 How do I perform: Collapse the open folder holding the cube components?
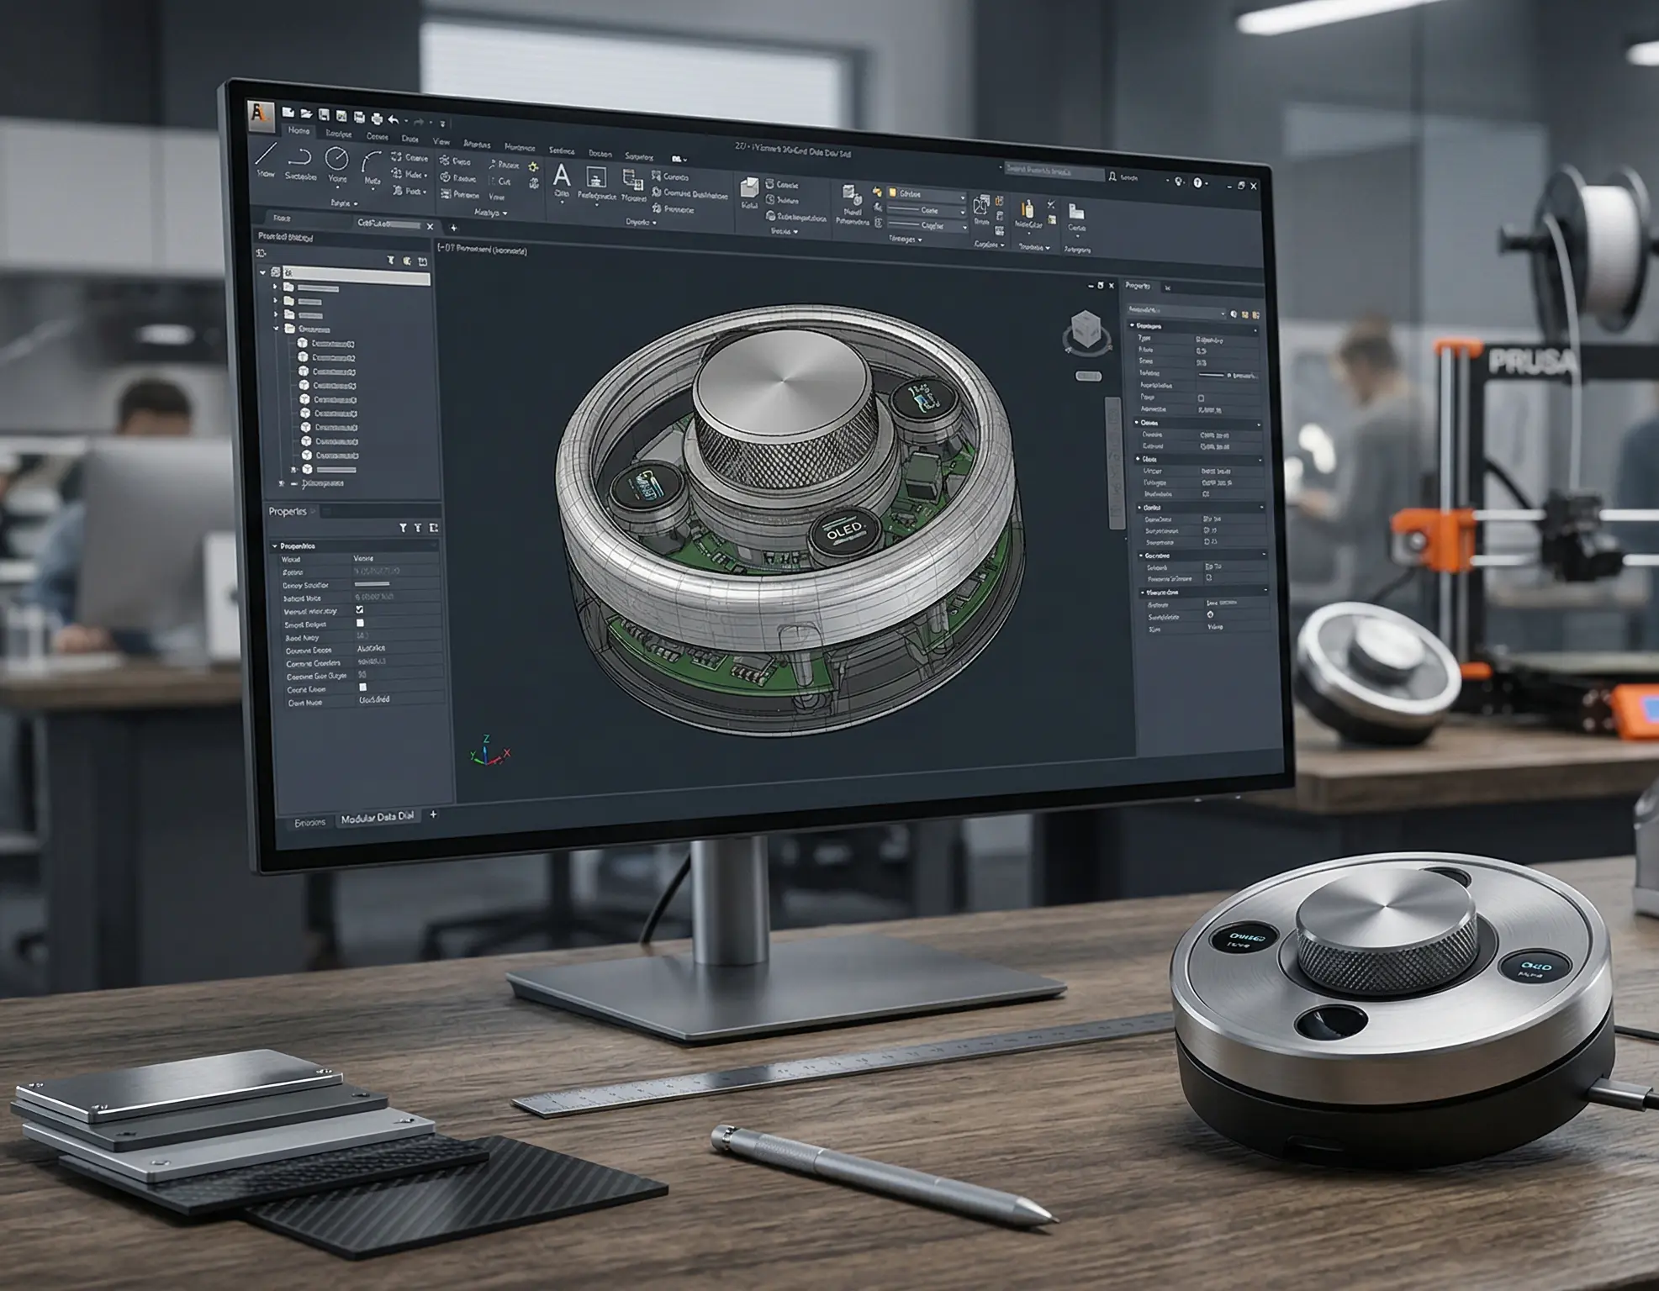276,329
